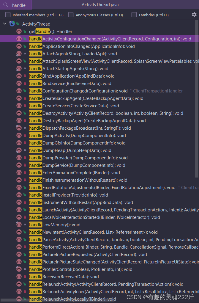Click the ActivityThread.java title text

[100, 5]
